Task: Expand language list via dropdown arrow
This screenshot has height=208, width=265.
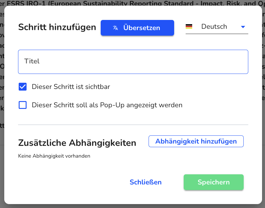Action: [x=243, y=27]
